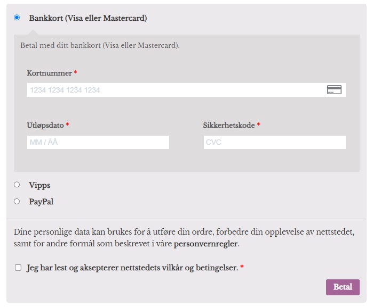The width and height of the screenshot is (373, 307).
Task: Focus the Kortnummer input field
Action: 176,90
